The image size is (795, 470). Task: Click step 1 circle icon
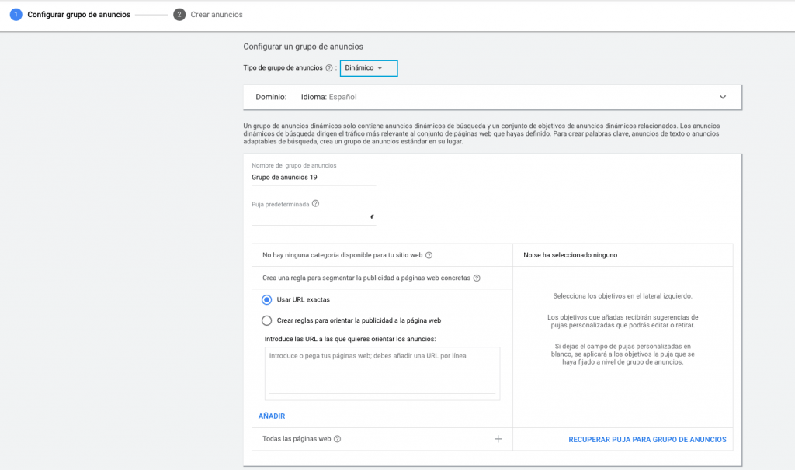[x=16, y=15]
